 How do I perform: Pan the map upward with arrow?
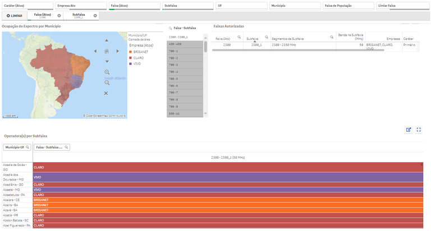click(x=106, y=41)
